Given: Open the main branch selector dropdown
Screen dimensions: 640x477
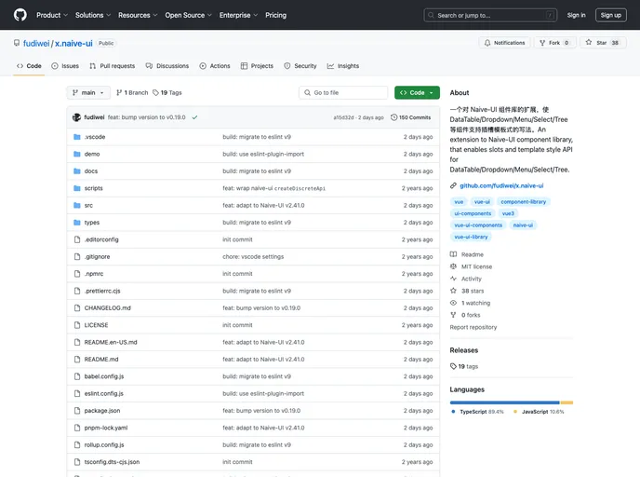Looking at the screenshot, I should coord(88,93).
